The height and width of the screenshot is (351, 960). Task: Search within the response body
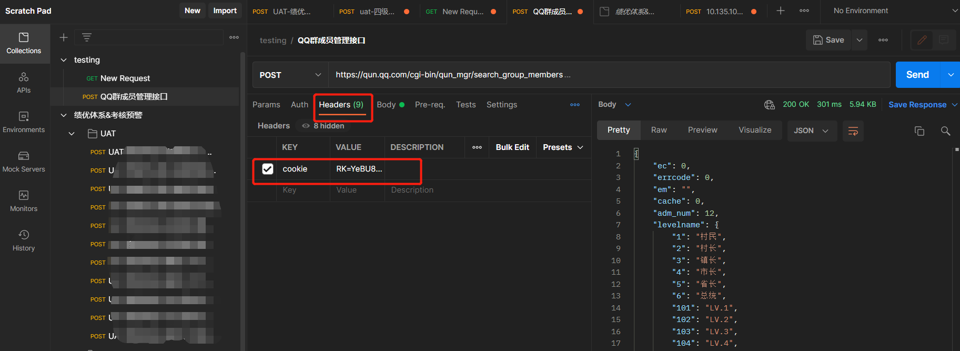945,131
